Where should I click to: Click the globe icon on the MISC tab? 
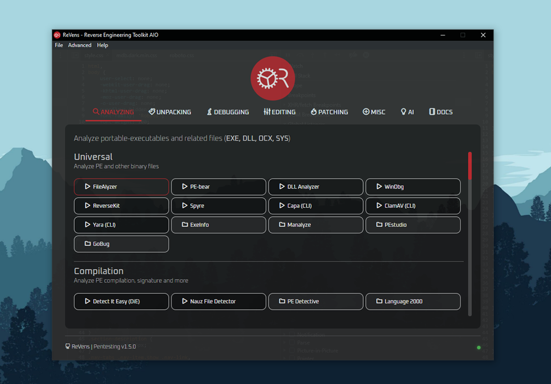[366, 112]
